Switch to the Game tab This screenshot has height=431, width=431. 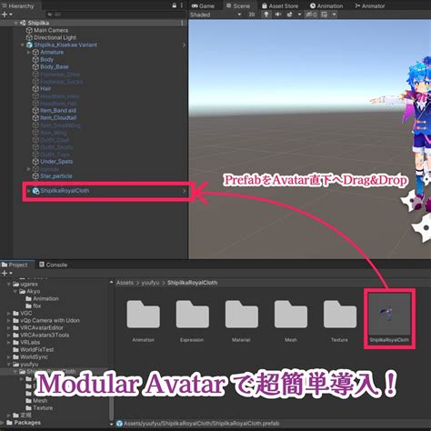tap(203, 5)
